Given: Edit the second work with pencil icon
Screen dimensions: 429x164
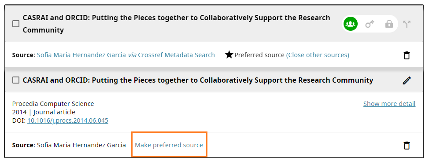Looking at the screenshot, I should pyautogui.click(x=407, y=80).
